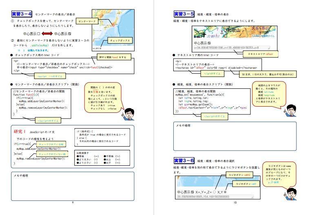Image resolution: width=312 pixels, height=215 pixels.
Task: Click the blue map strip in the 実習3-6 figure
Action: pyautogui.click(x=218, y=182)
